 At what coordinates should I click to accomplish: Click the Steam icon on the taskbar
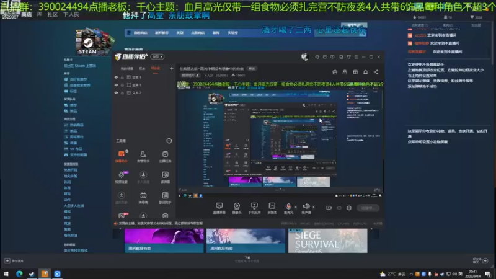[x=32, y=274]
